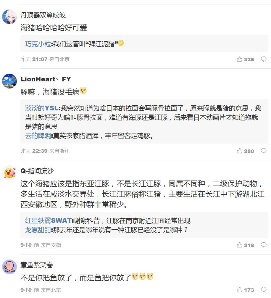Like LionHeart、FY's comment with 280 likes
271x298 pixels.
[240, 151]
